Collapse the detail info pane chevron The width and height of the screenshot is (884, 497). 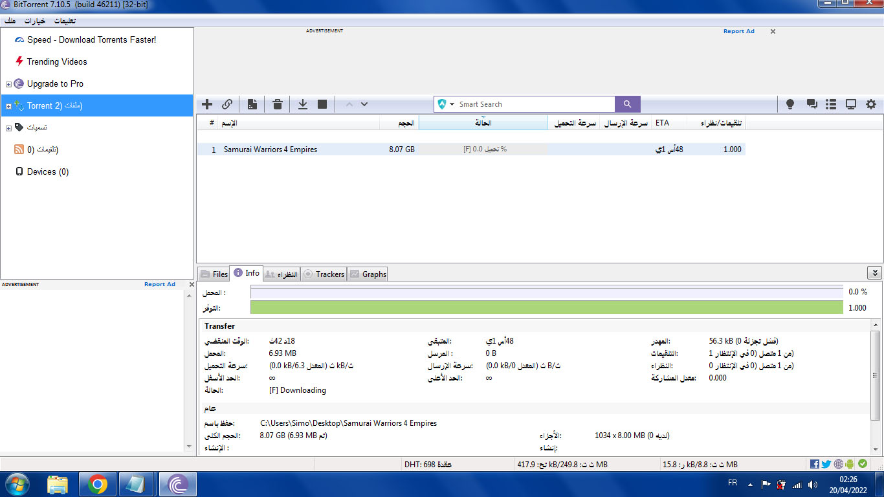874,273
